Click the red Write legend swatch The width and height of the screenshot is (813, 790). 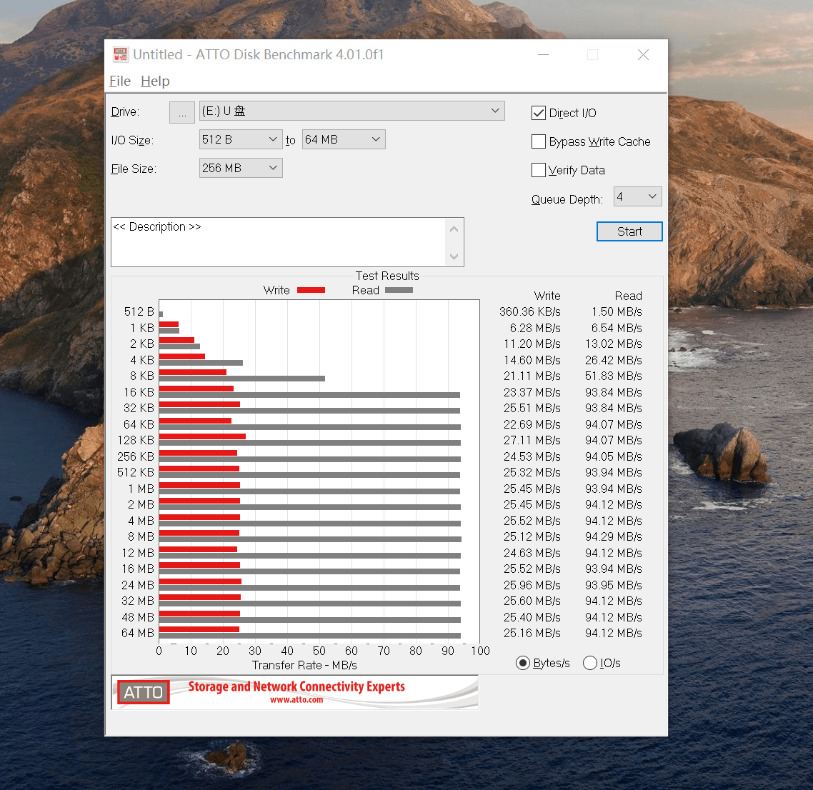tap(311, 290)
